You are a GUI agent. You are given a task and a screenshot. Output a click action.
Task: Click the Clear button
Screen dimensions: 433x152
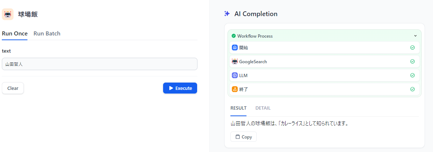coord(13,88)
